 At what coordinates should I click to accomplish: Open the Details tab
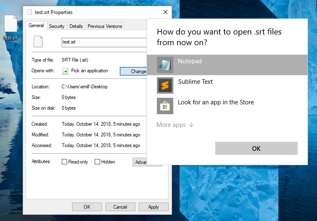point(76,26)
